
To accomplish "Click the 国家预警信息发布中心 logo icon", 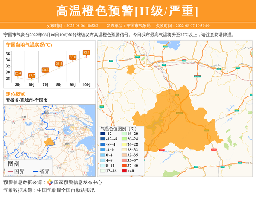I will [x=50, y=182].
